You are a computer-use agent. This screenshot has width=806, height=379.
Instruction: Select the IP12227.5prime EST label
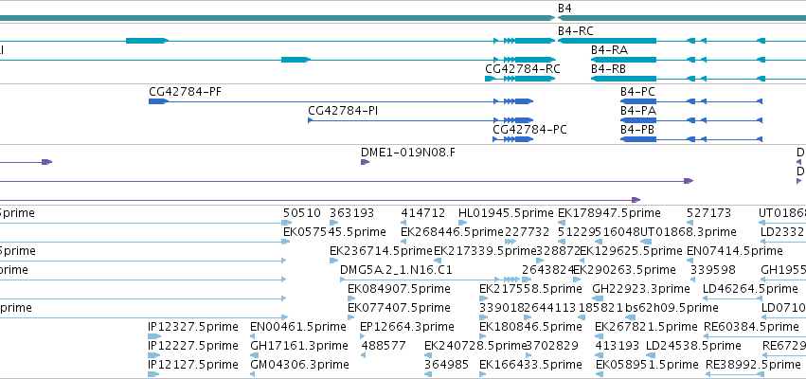point(193,346)
